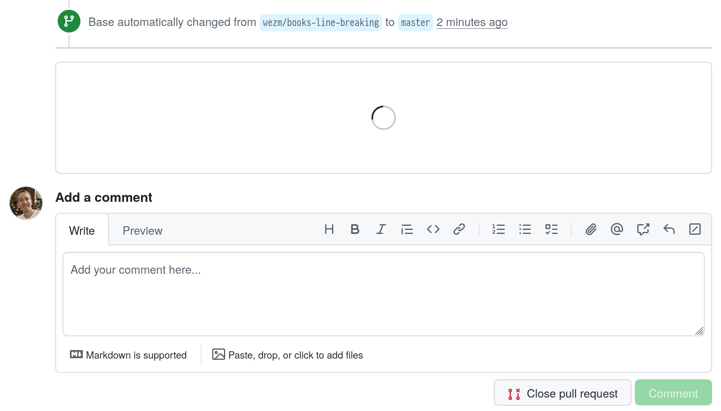The height and width of the screenshot is (411, 721).
Task: Open saved replies arrow icon
Action: [x=669, y=229]
